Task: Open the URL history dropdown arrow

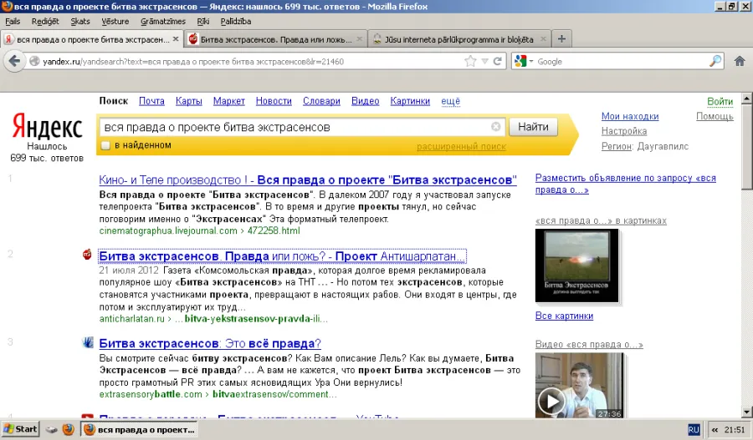Action: pos(485,61)
